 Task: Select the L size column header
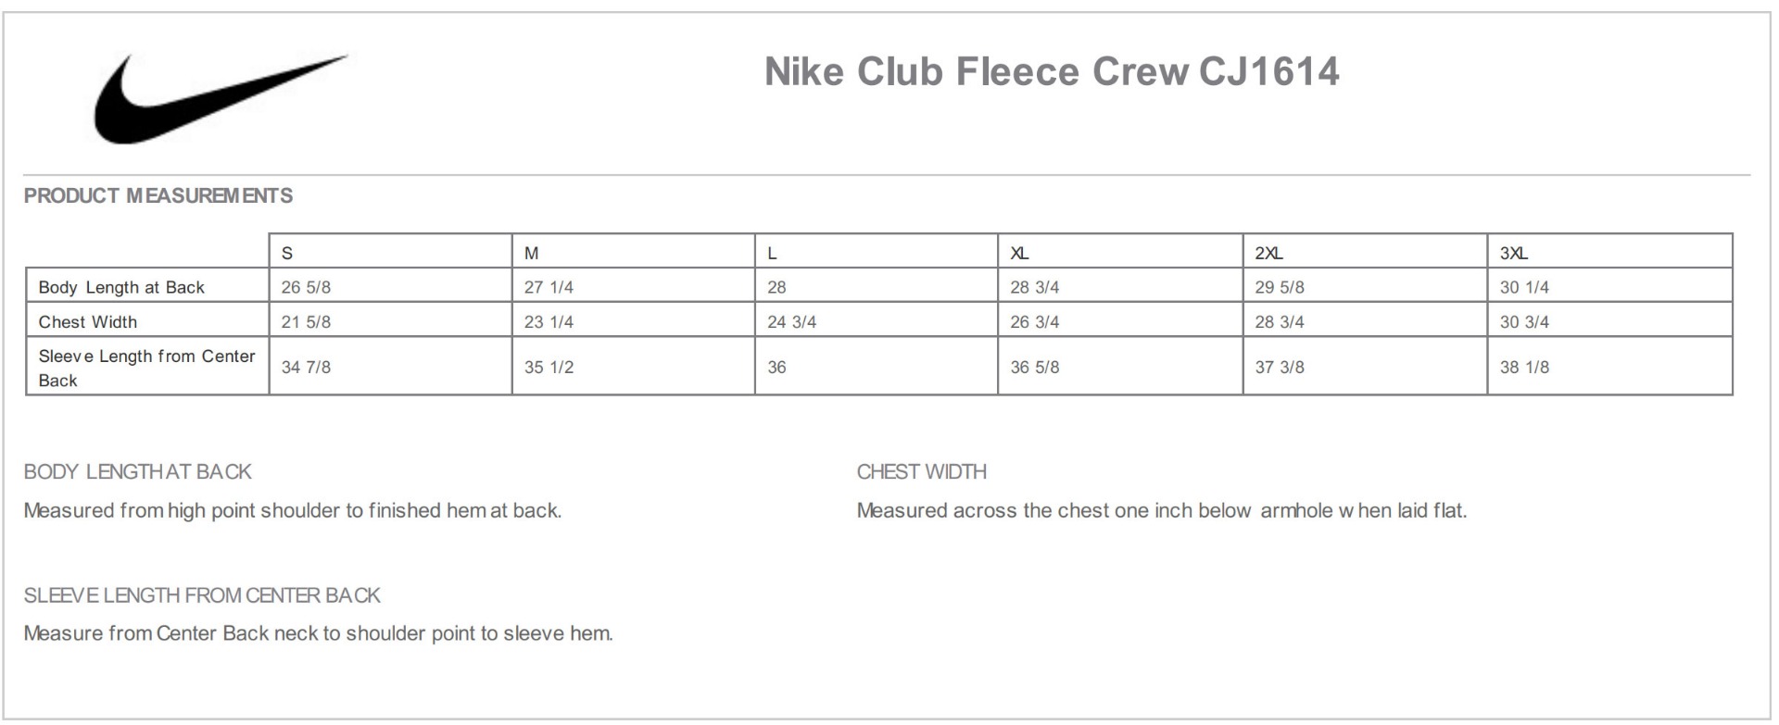tap(772, 253)
